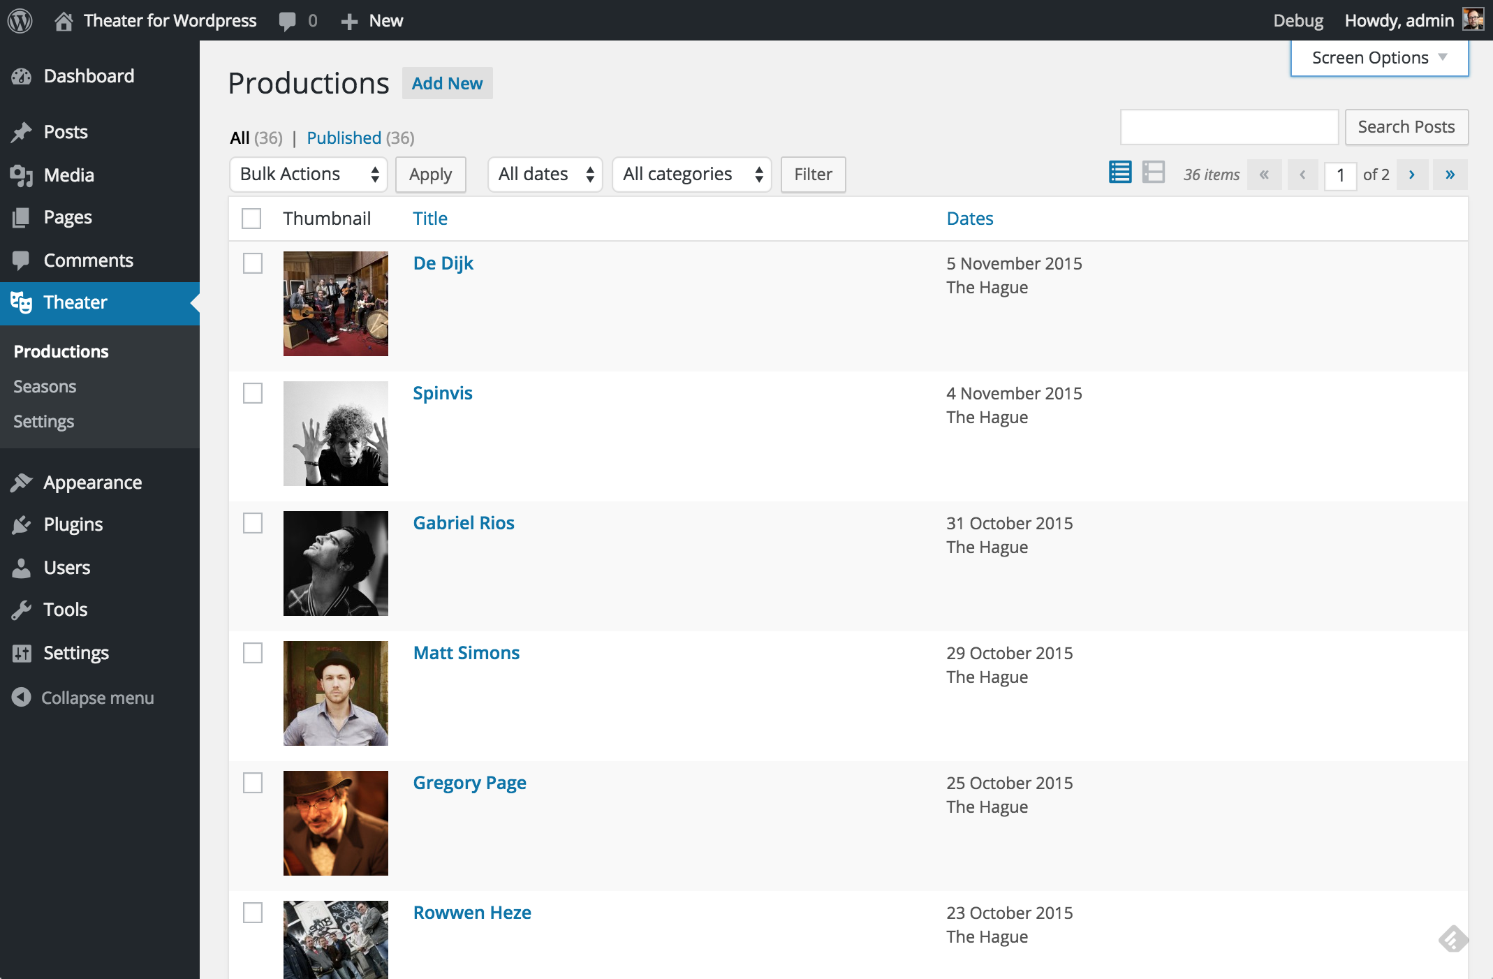
Task: Click the Gabriel Rios thumbnail photo
Action: click(336, 564)
